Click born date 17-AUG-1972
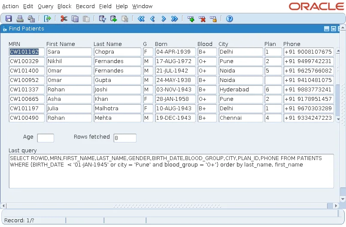The width and height of the screenshot is (346, 227). (x=176, y=61)
